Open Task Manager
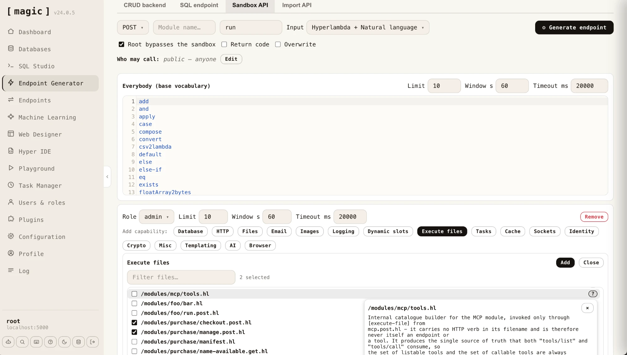Screen dimensions: 627x355 tap(50, 186)
